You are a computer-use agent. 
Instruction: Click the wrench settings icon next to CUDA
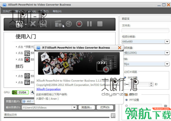click(x=32, y=92)
